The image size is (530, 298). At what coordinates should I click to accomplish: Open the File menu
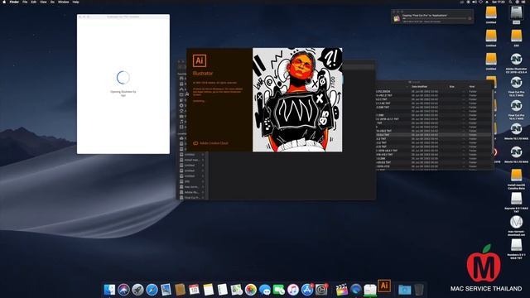coord(25,2)
